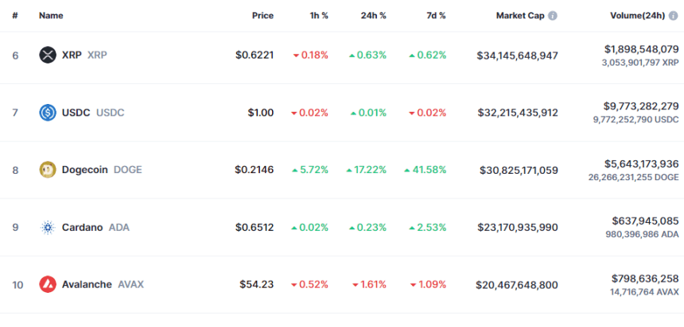Sort by the # rank column header
Screen dimensions: 684x327
pos(15,16)
